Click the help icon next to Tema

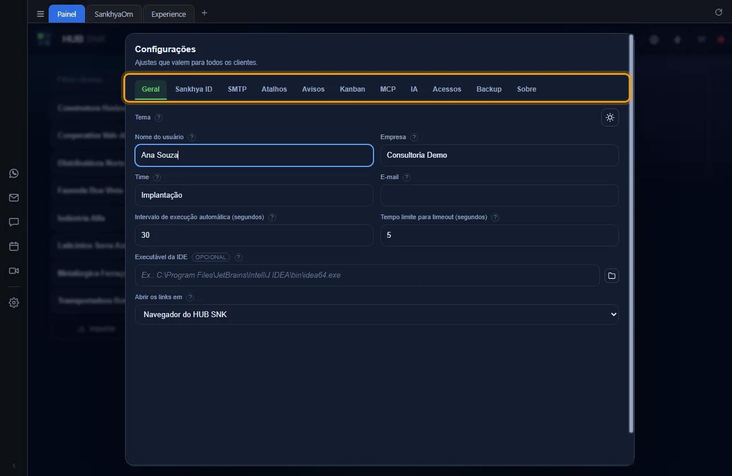(x=159, y=117)
